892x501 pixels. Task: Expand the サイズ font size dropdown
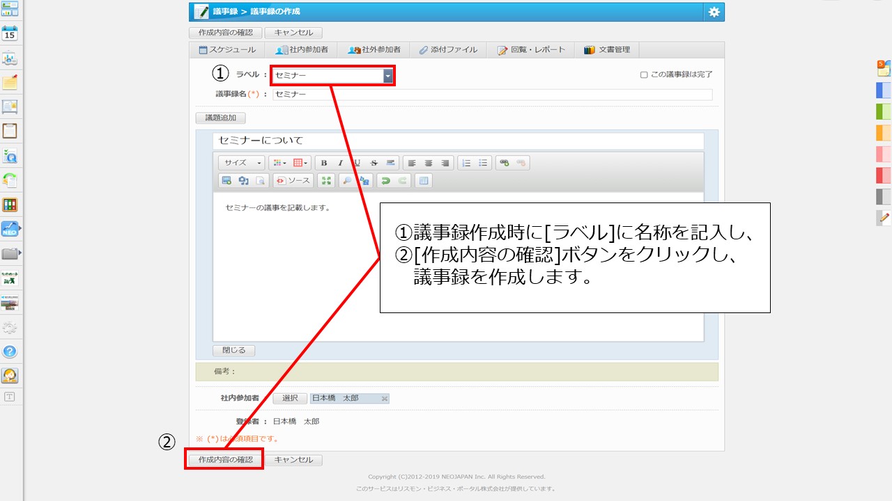pyautogui.click(x=241, y=163)
